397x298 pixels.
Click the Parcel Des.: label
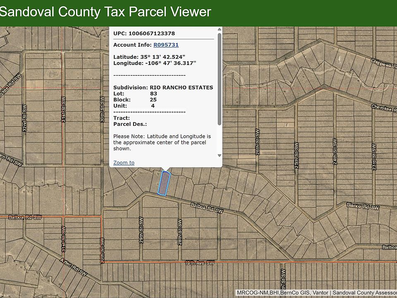(130, 124)
